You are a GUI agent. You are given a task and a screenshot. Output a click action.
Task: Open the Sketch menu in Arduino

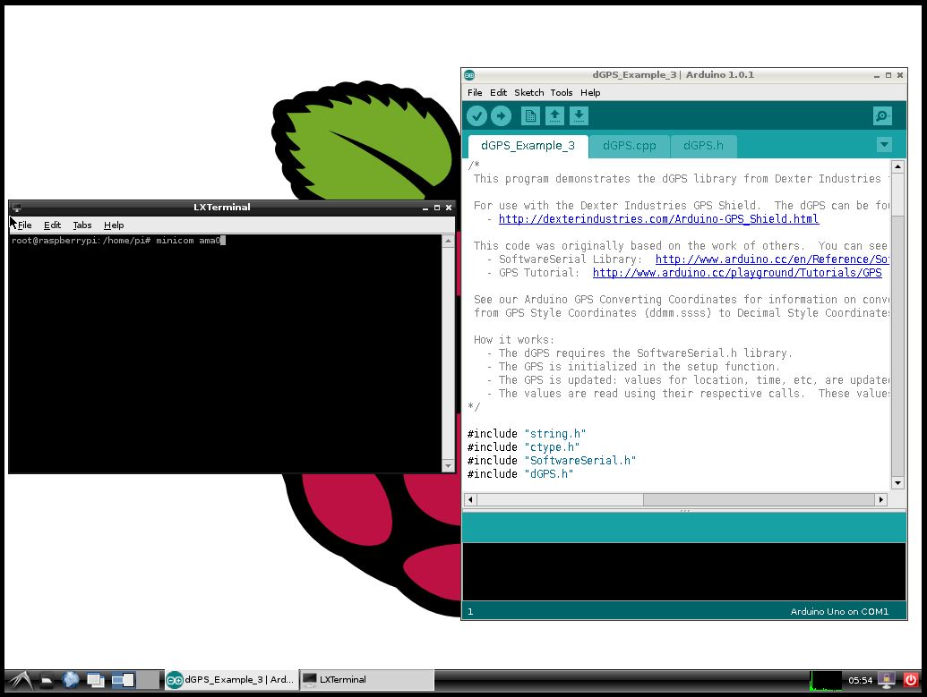[528, 93]
